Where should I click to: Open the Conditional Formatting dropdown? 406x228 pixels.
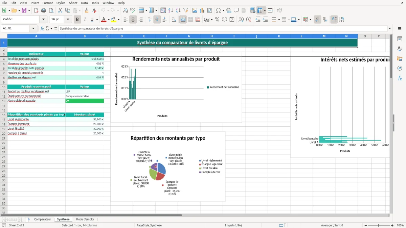[310, 20]
